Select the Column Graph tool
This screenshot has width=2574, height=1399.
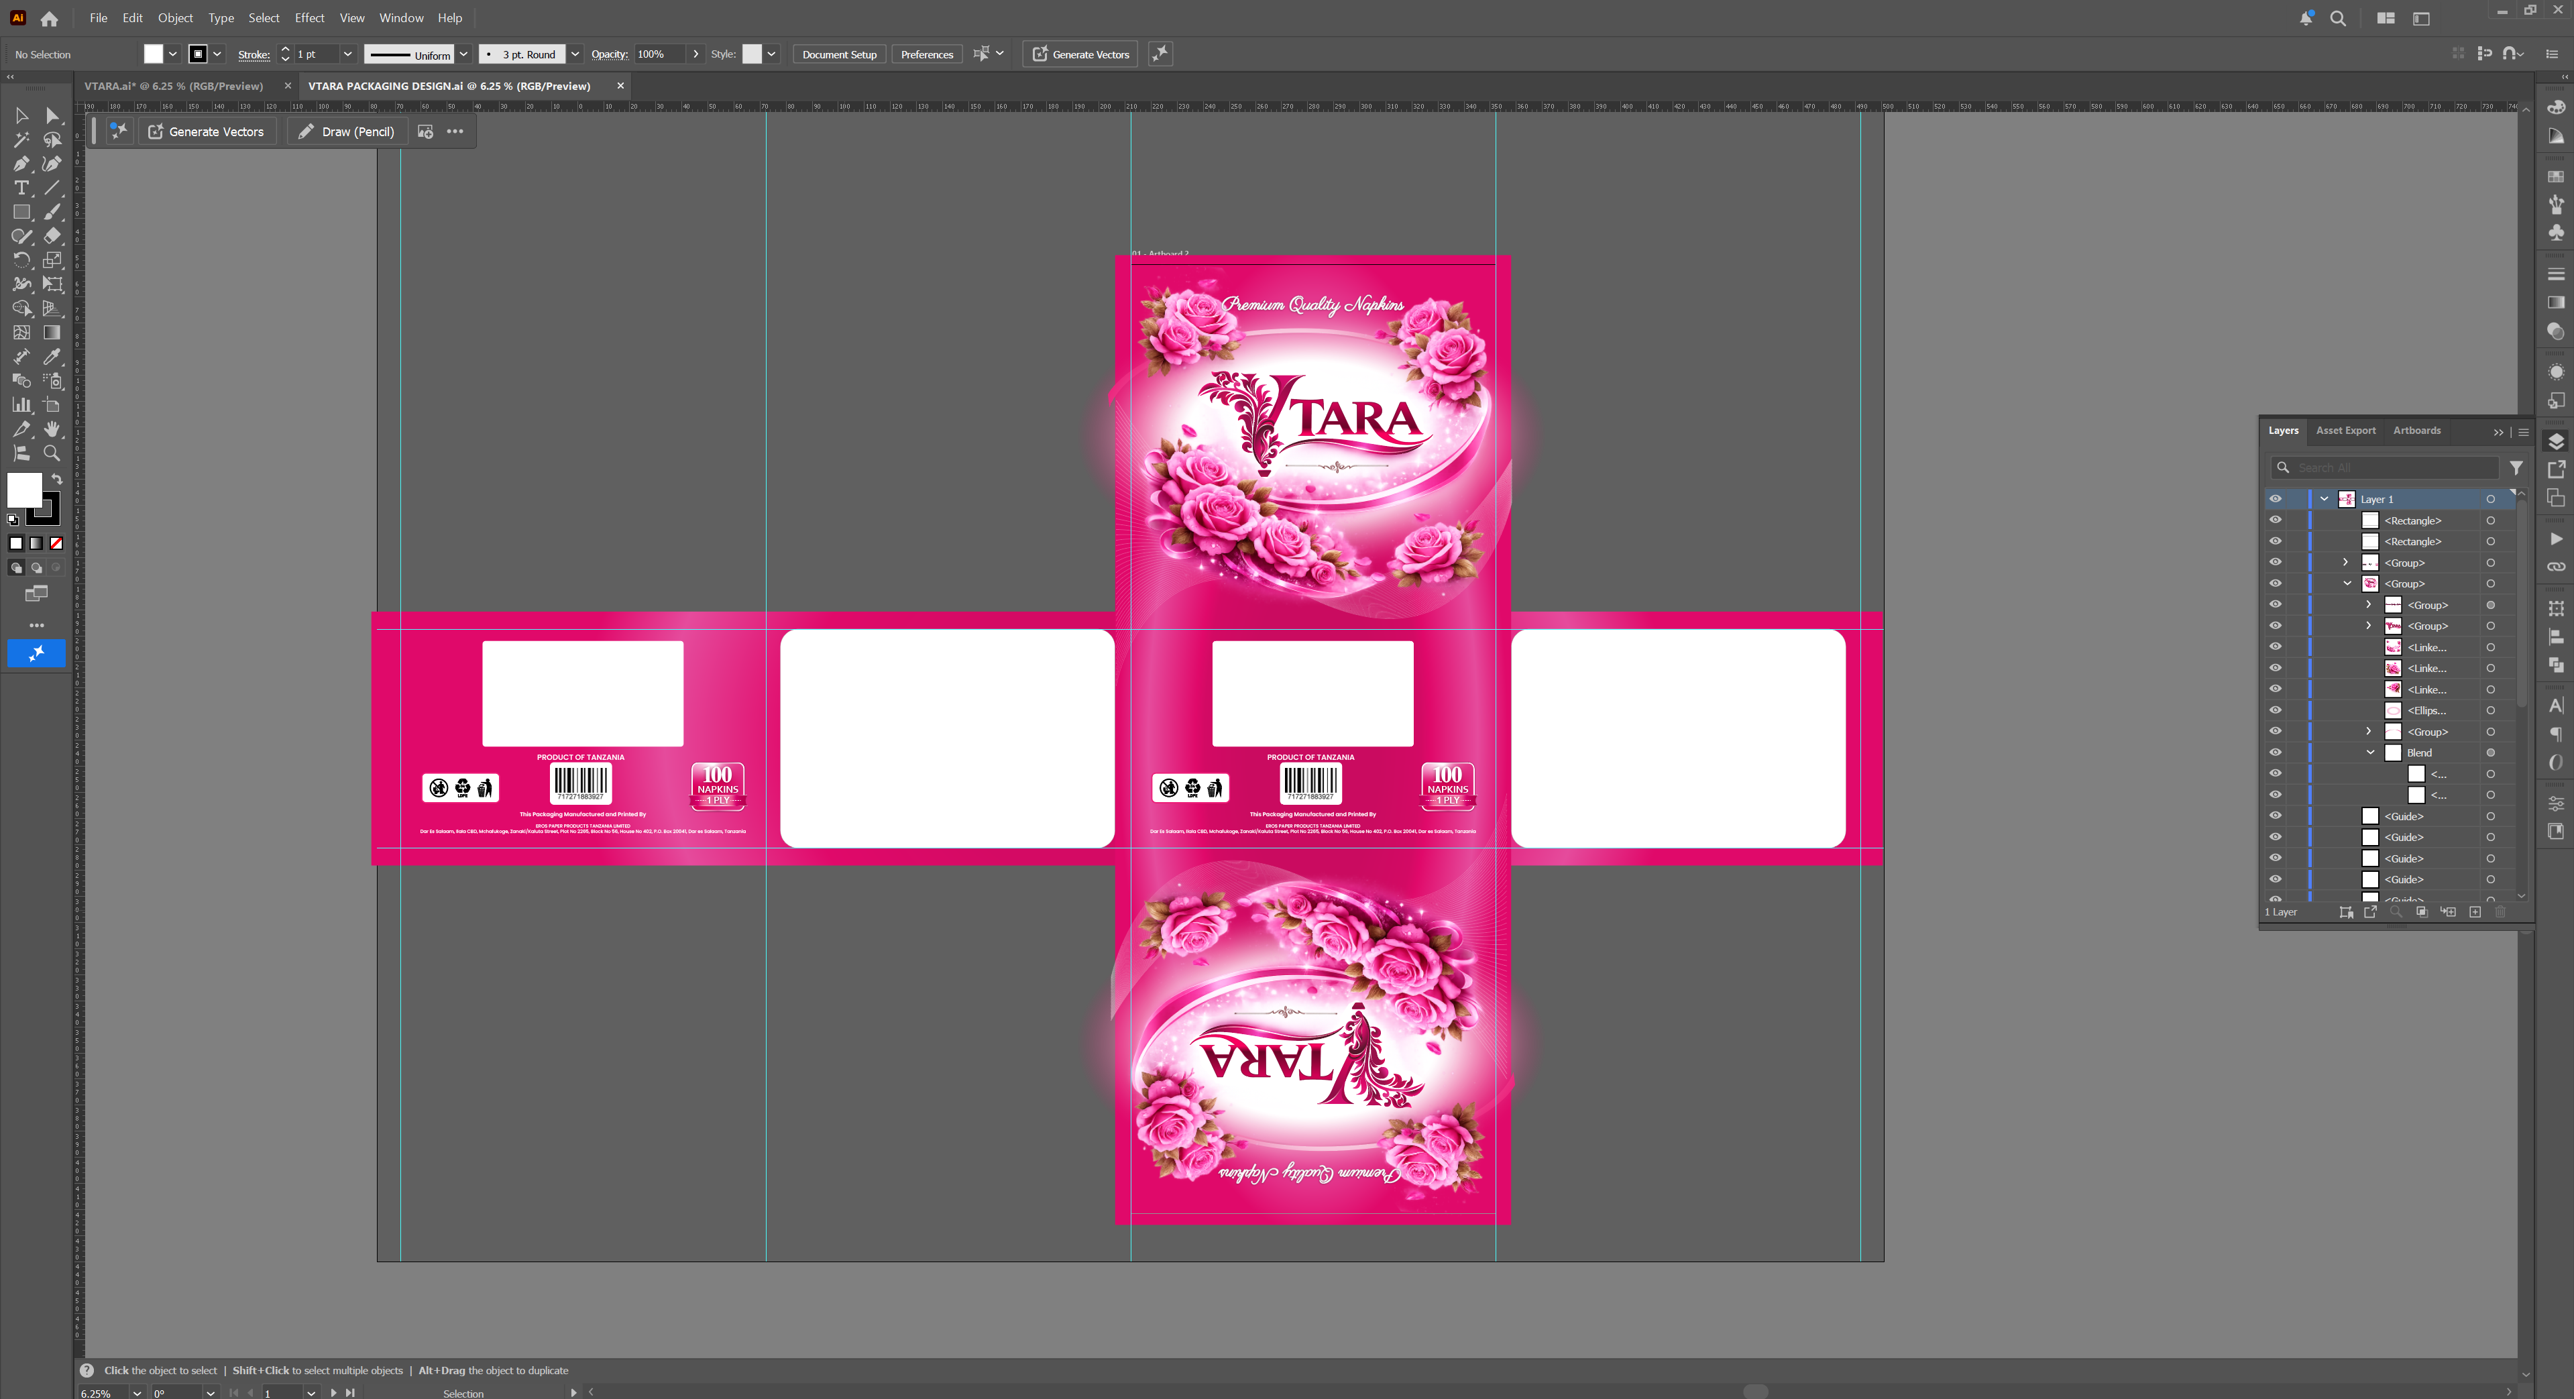coord(21,404)
